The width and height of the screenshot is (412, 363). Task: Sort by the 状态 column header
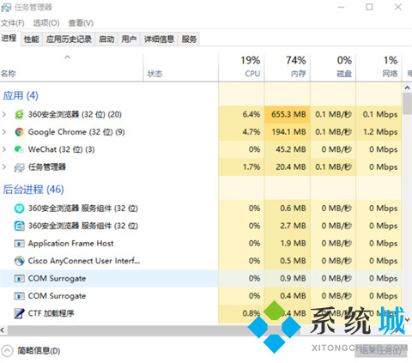[x=181, y=68]
